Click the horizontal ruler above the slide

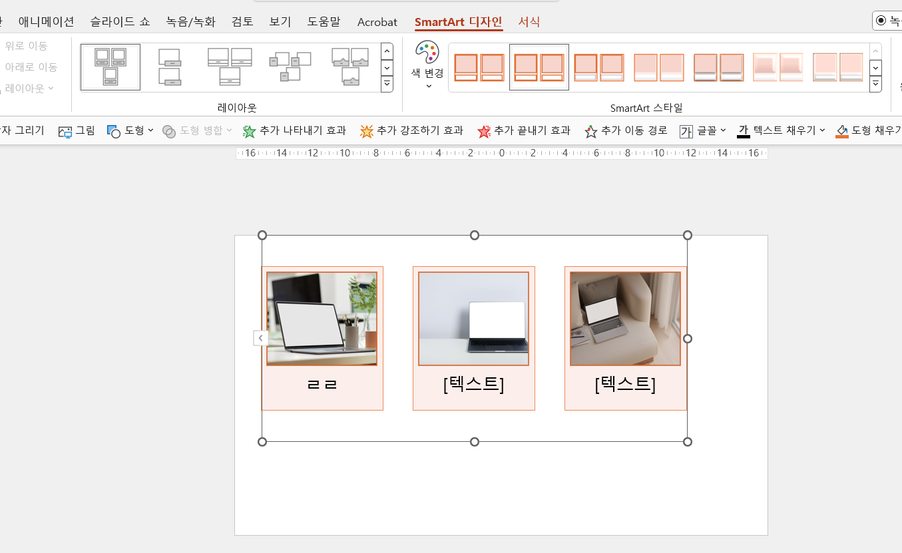501,153
